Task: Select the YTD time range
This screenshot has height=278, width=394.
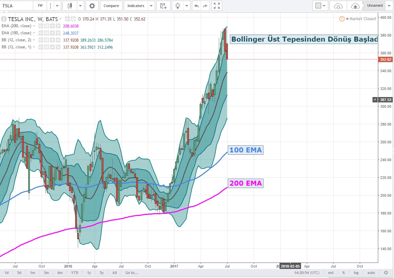Action: 75,273
